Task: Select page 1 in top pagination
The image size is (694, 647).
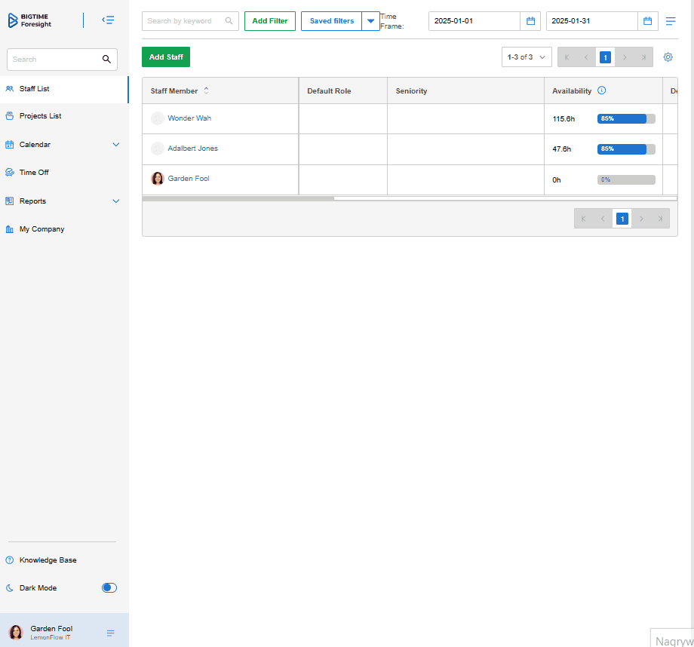Action: point(605,57)
